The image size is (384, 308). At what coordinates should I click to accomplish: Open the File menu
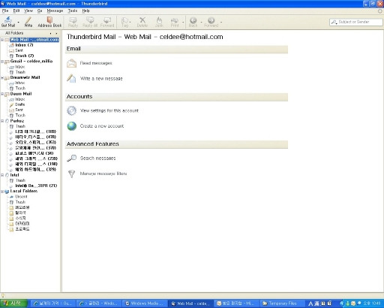coord(5,11)
